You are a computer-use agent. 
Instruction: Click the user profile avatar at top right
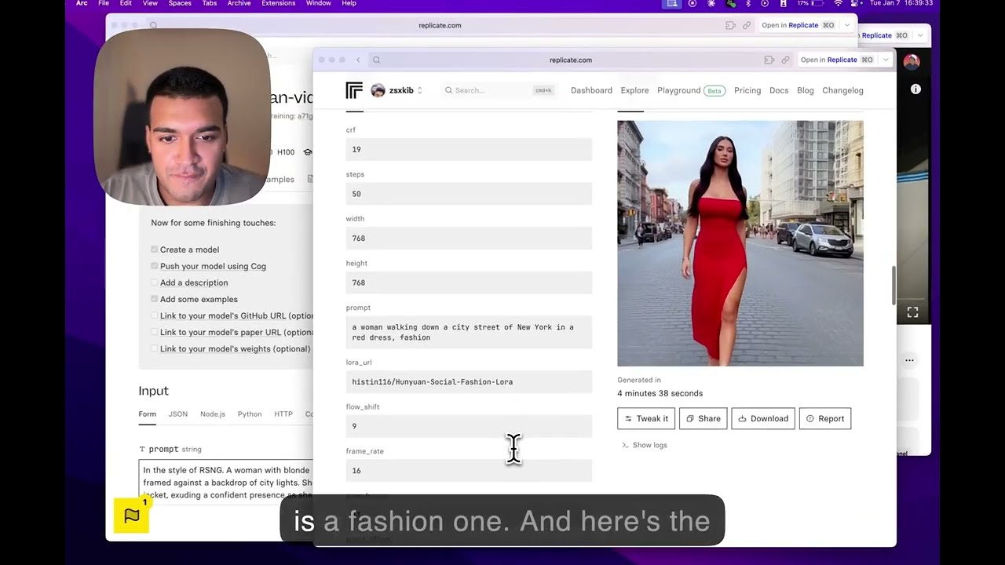click(x=912, y=61)
